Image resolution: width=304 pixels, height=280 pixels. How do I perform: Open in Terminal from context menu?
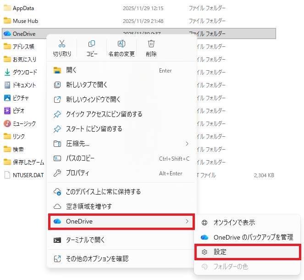click(85, 240)
